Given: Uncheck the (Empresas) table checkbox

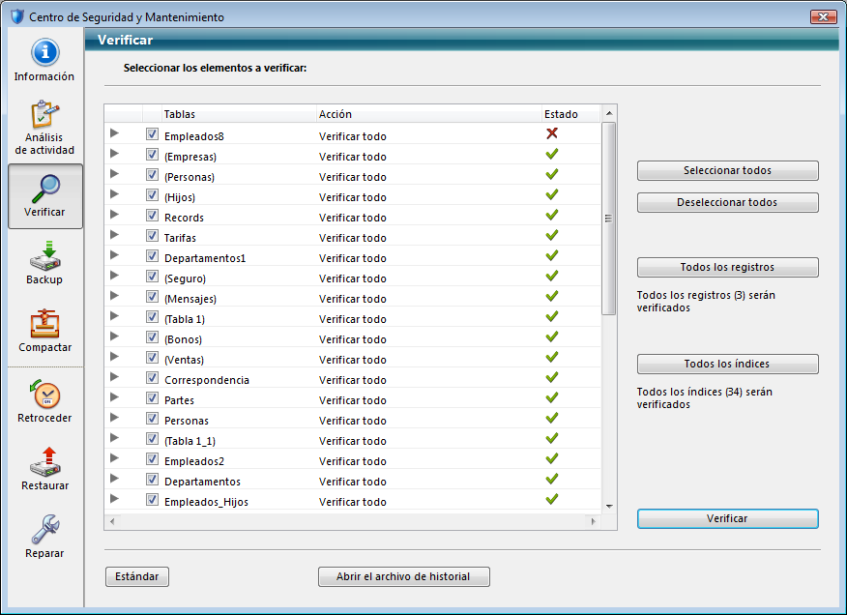Looking at the screenshot, I should [x=152, y=155].
